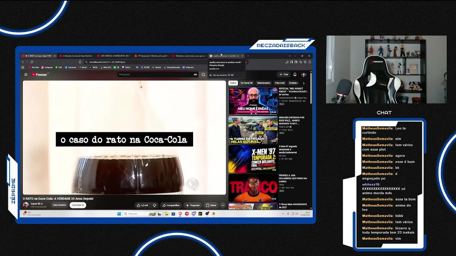Click the Coca-Cola video player
456x256 pixels.
pyautogui.click(x=124, y=138)
